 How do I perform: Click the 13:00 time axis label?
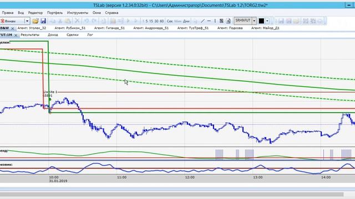(258, 177)
